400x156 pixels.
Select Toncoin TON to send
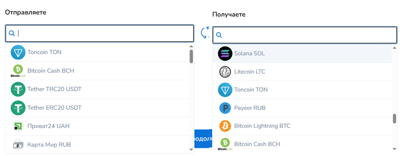pyautogui.click(x=97, y=52)
